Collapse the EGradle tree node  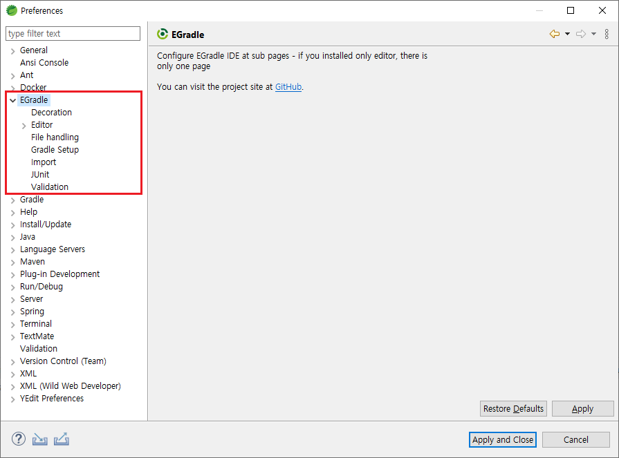point(12,100)
